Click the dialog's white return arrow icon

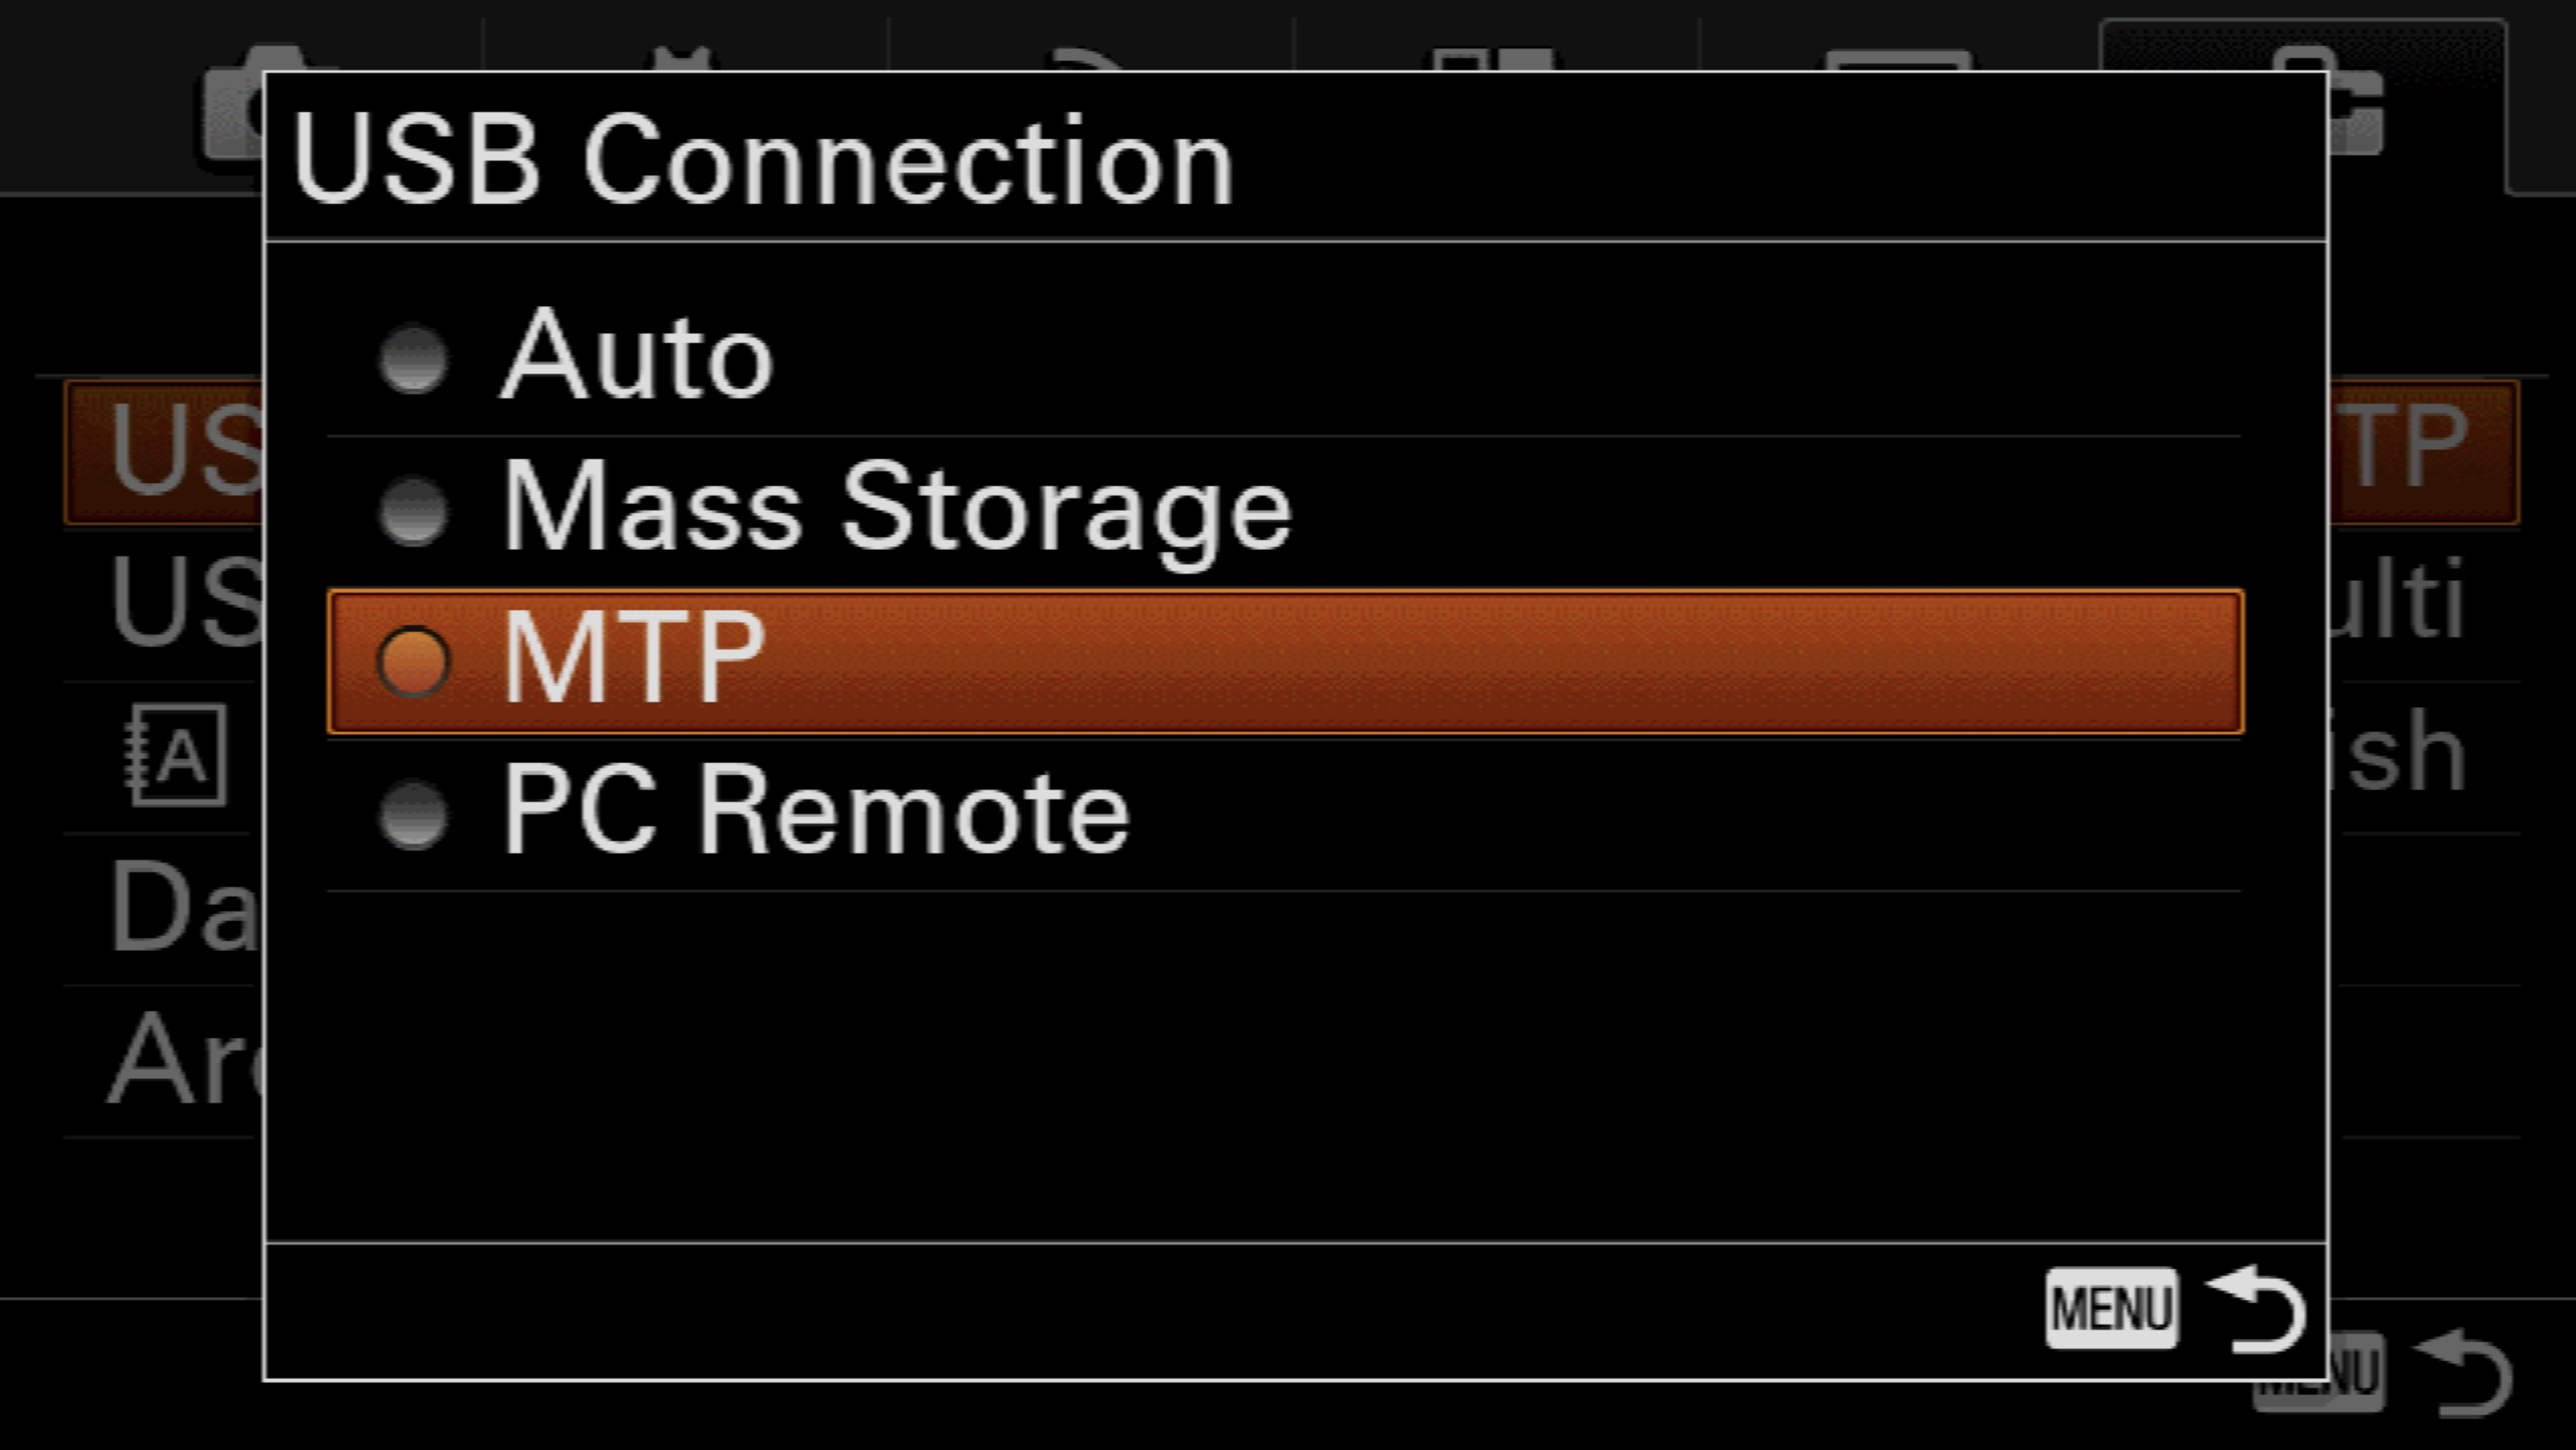pyautogui.click(x=2257, y=1309)
